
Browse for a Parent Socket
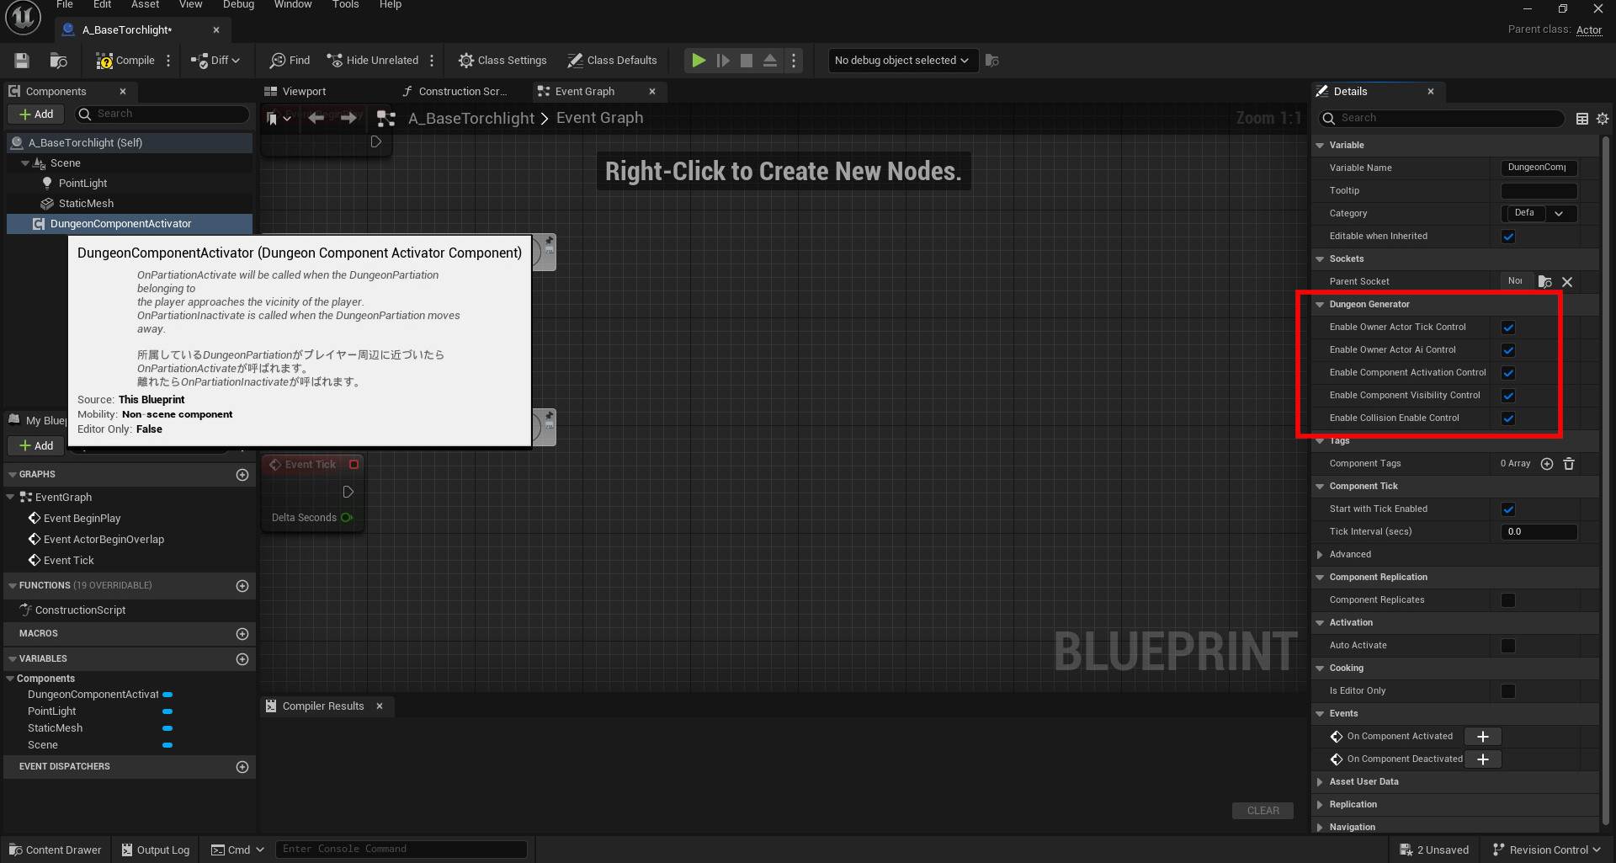tap(1545, 282)
